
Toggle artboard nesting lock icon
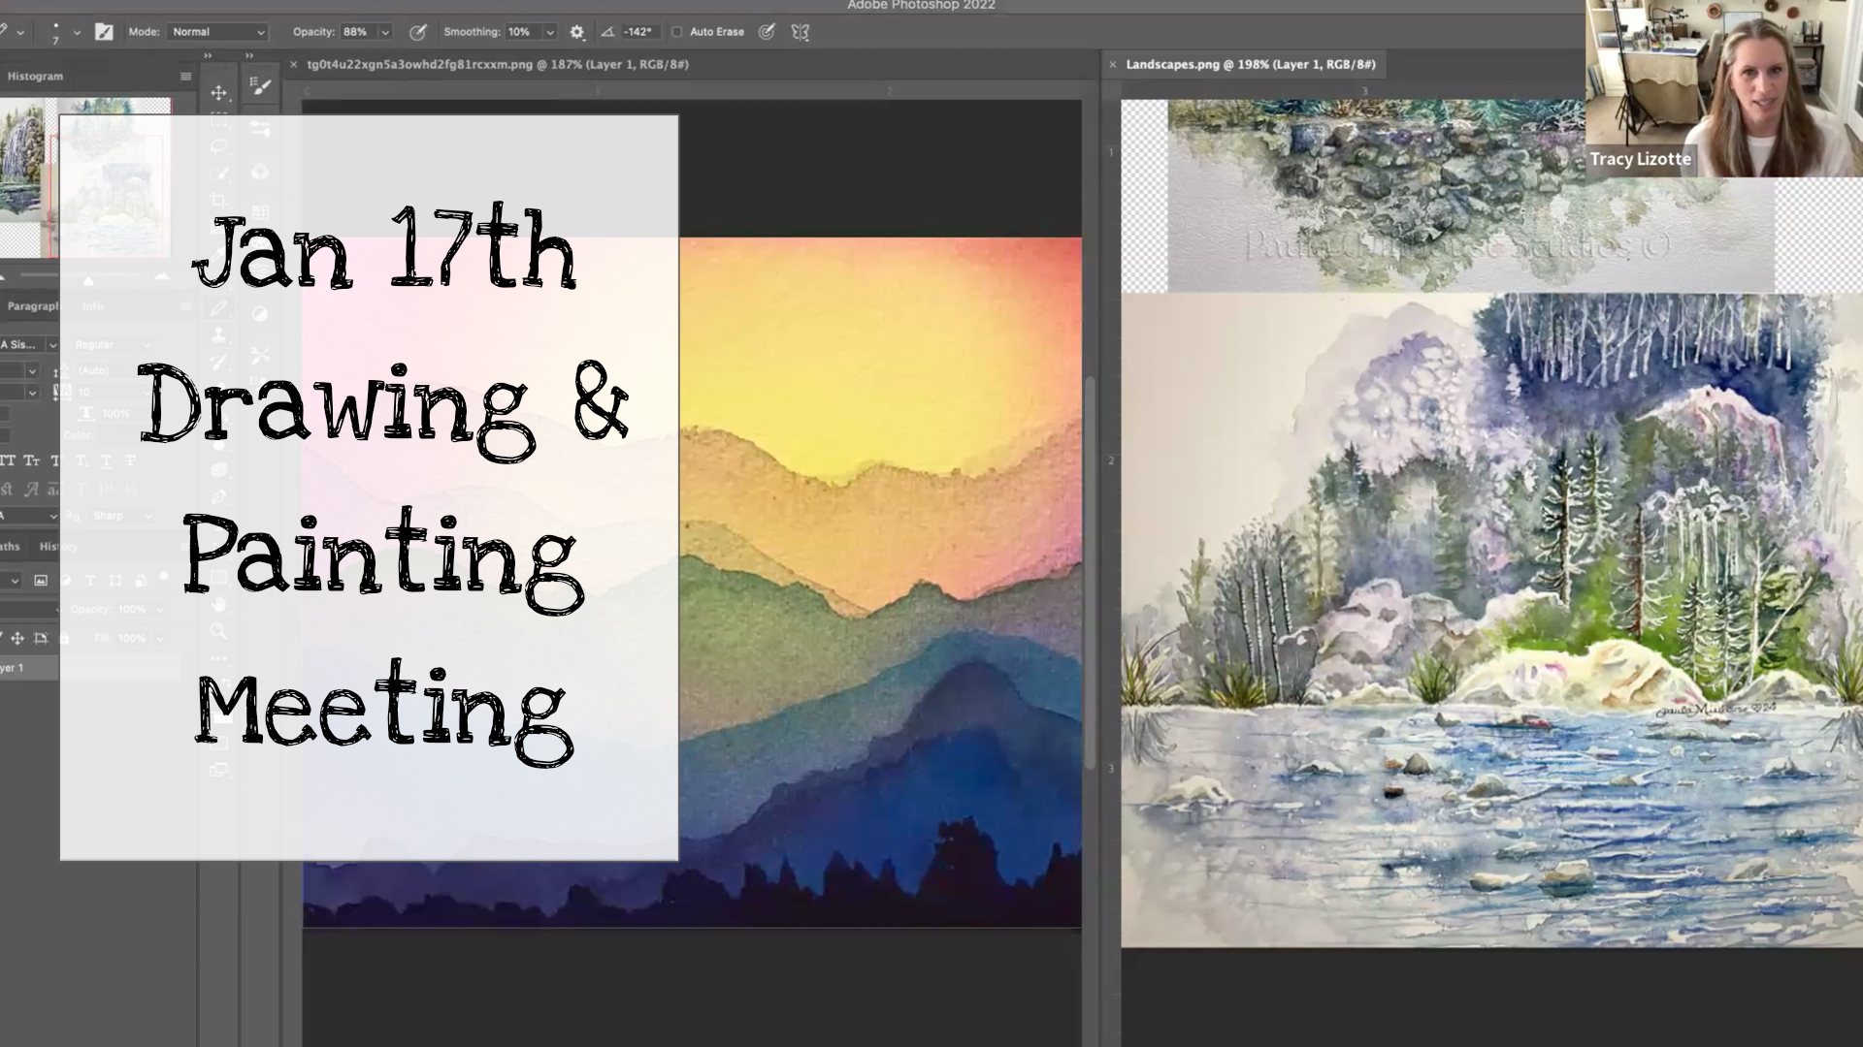pos(41,638)
